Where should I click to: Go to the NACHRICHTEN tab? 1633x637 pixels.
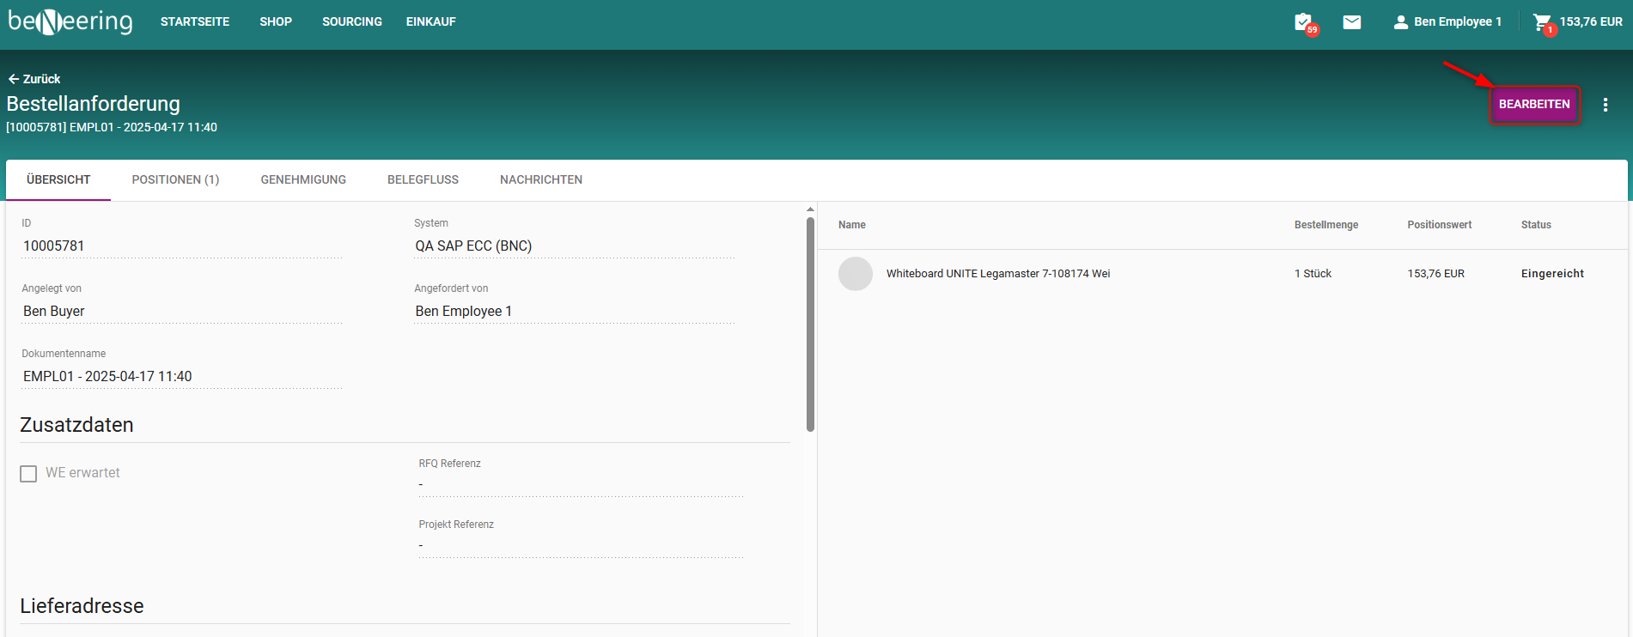[541, 180]
